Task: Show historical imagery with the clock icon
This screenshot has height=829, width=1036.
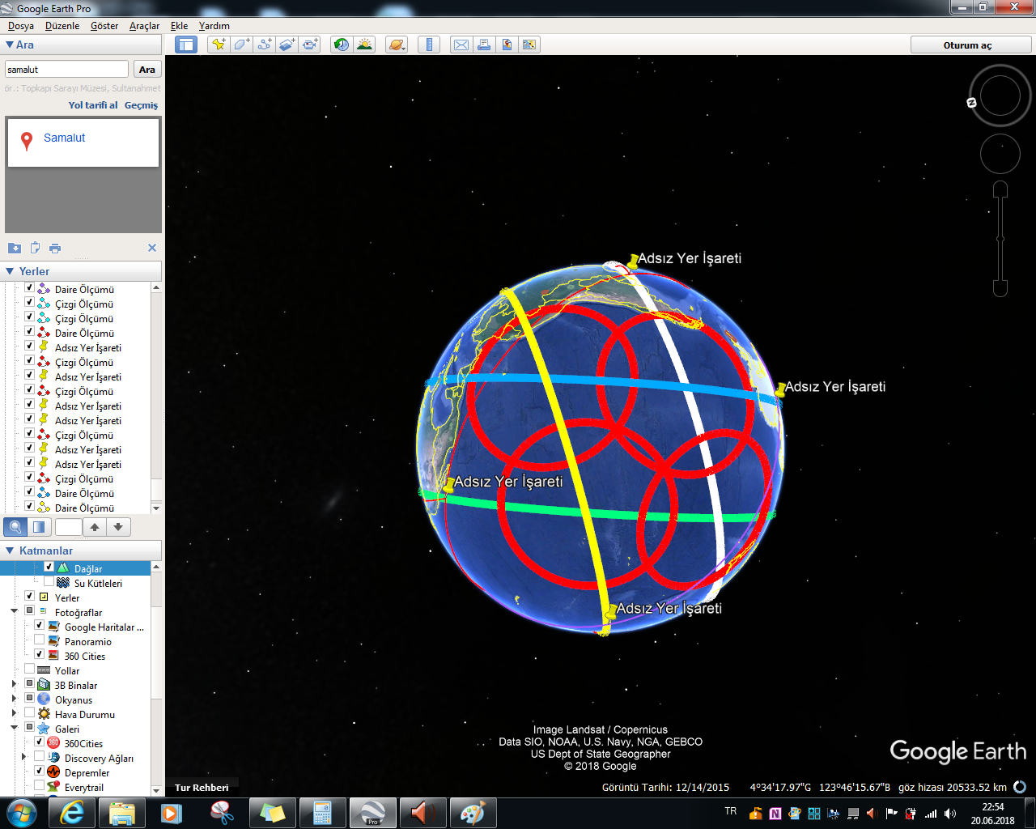Action: click(x=342, y=45)
